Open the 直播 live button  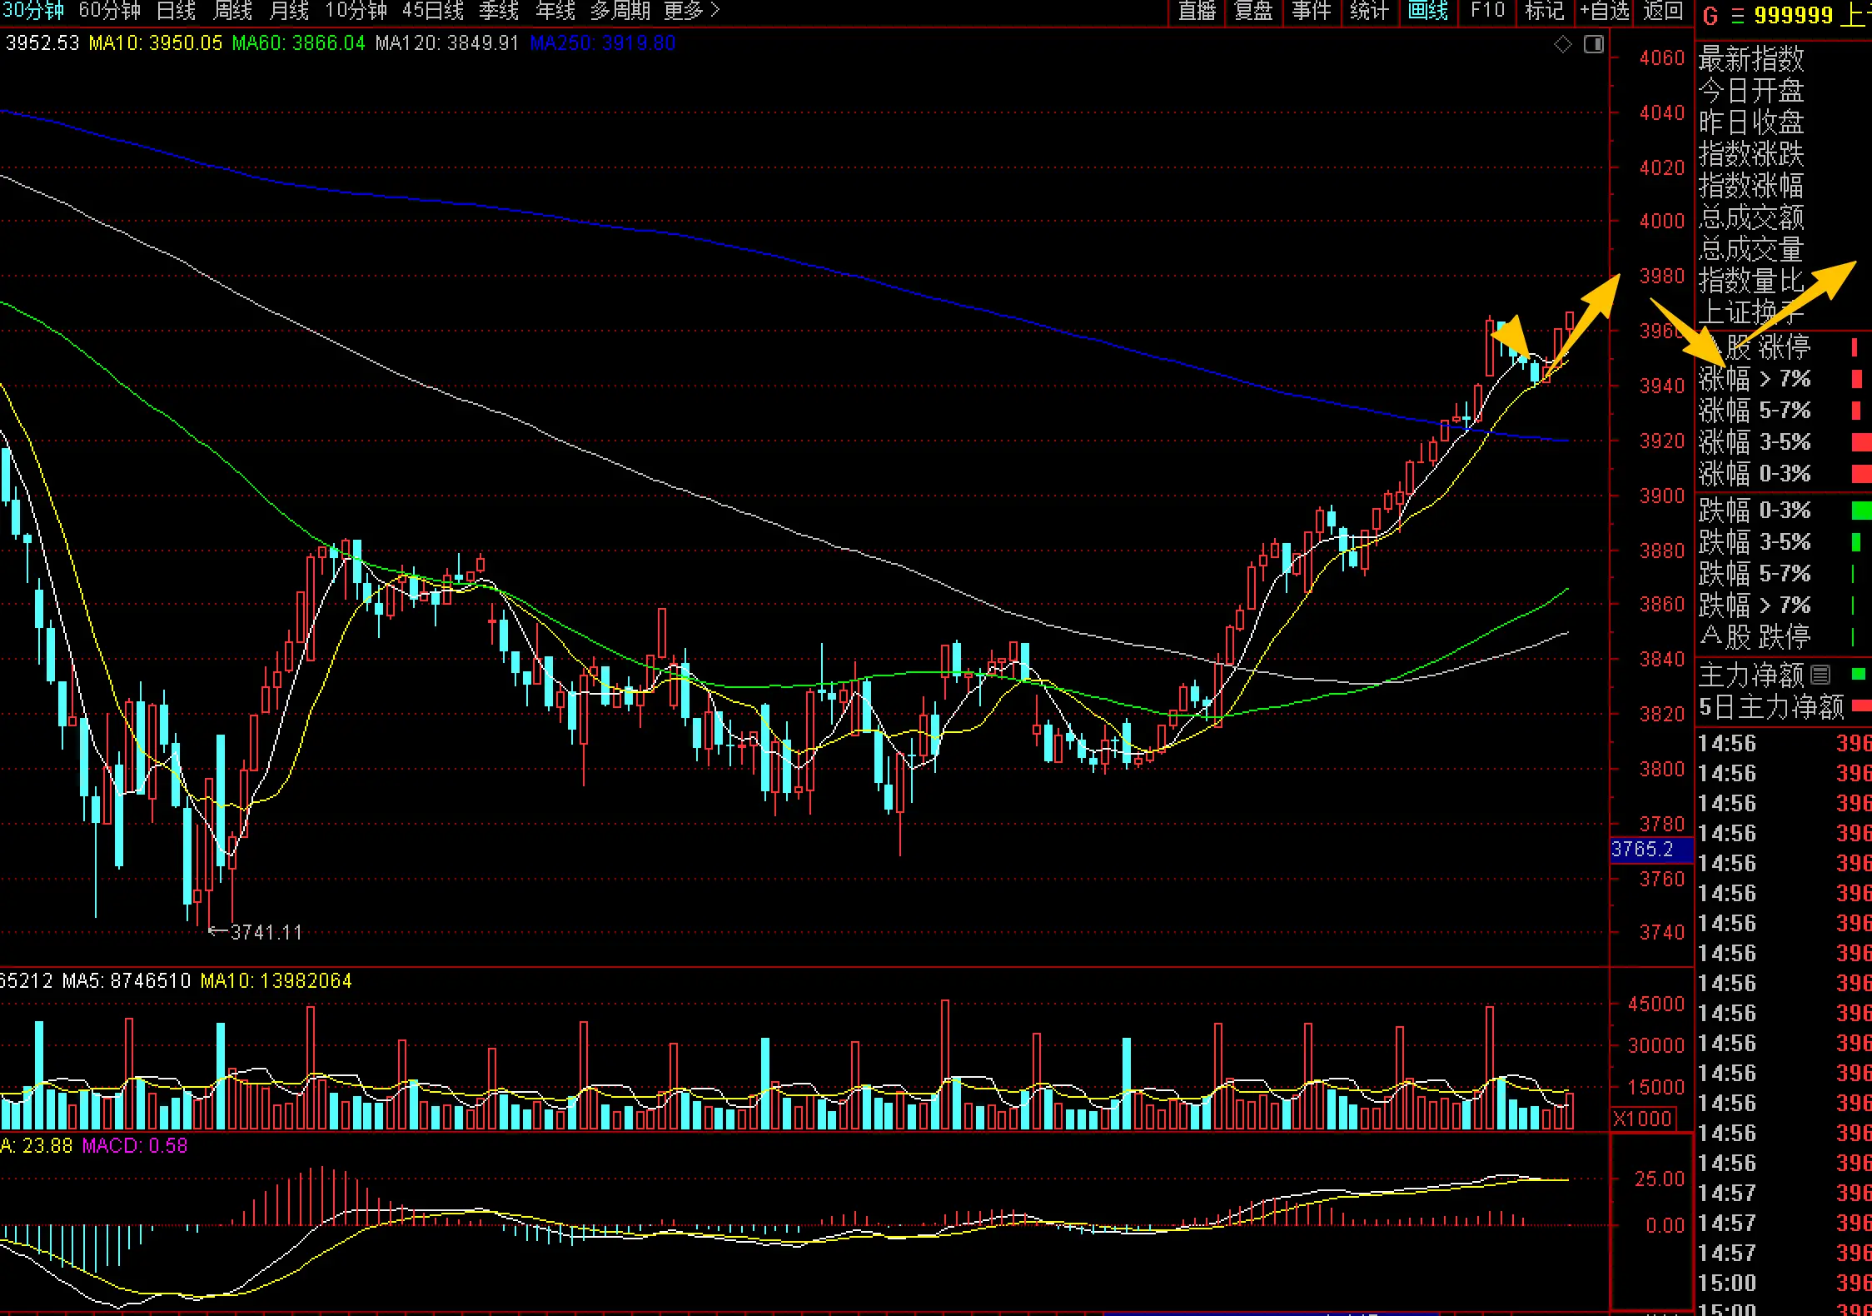coord(1197,12)
